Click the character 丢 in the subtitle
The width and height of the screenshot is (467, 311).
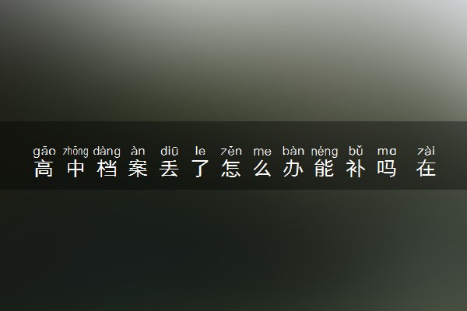point(169,169)
